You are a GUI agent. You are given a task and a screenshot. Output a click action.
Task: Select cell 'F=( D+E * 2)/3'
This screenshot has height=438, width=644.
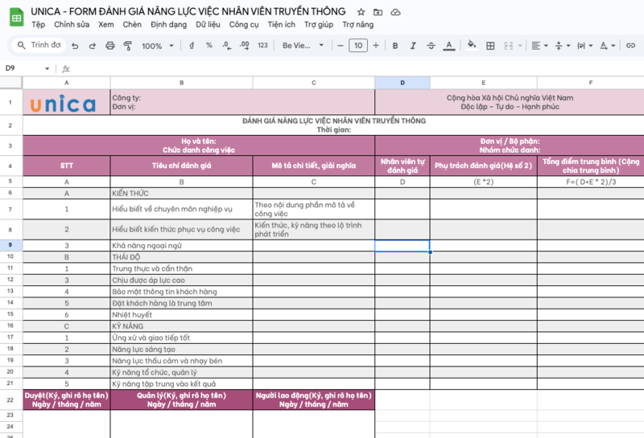pyautogui.click(x=591, y=182)
